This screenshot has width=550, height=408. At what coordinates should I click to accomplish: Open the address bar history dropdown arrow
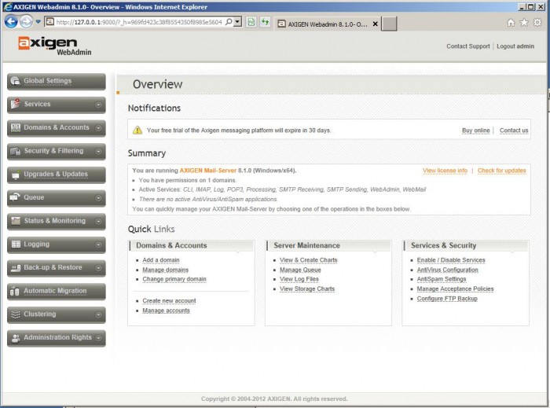(238, 22)
